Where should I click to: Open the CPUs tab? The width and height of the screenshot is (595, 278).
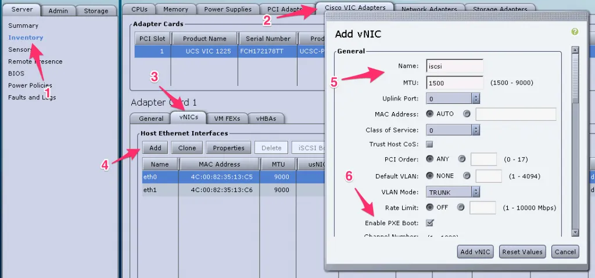point(139,9)
